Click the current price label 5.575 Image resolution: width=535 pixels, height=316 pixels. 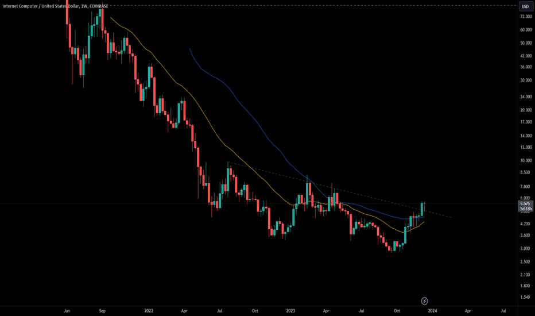(x=525, y=203)
